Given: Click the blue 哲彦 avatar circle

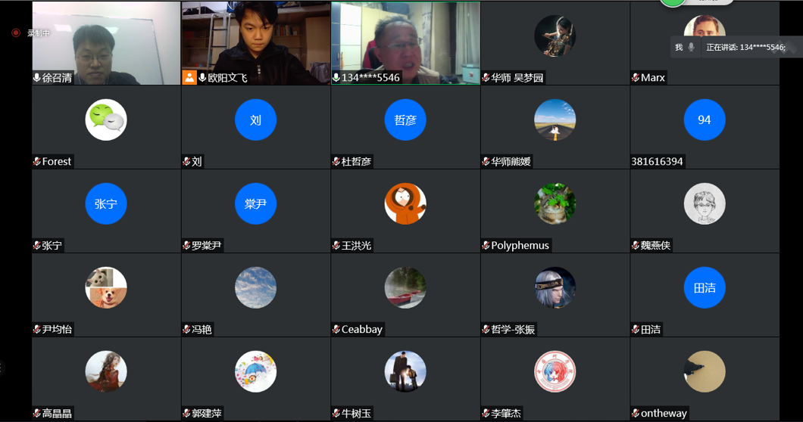Looking at the screenshot, I should [x=405, y=120].
